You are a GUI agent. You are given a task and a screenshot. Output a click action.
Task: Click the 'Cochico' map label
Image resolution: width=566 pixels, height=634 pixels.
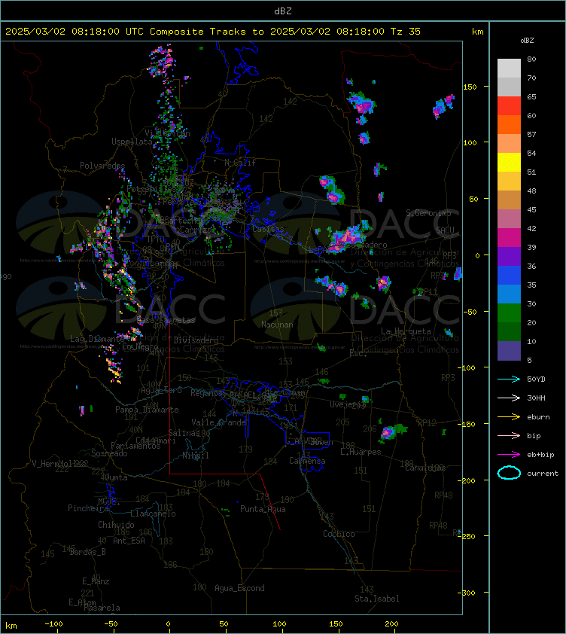coord(339,534)
